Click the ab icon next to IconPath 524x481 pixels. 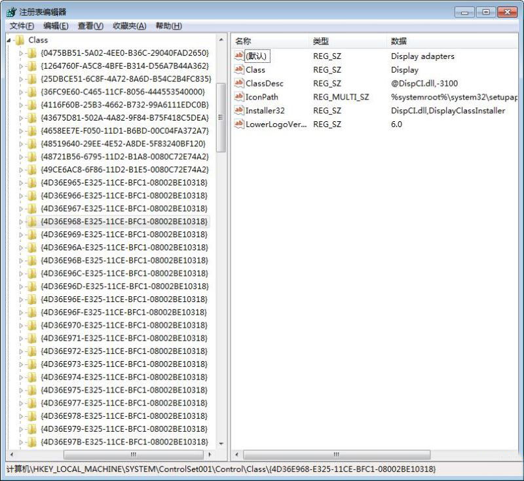click(239, 97)
